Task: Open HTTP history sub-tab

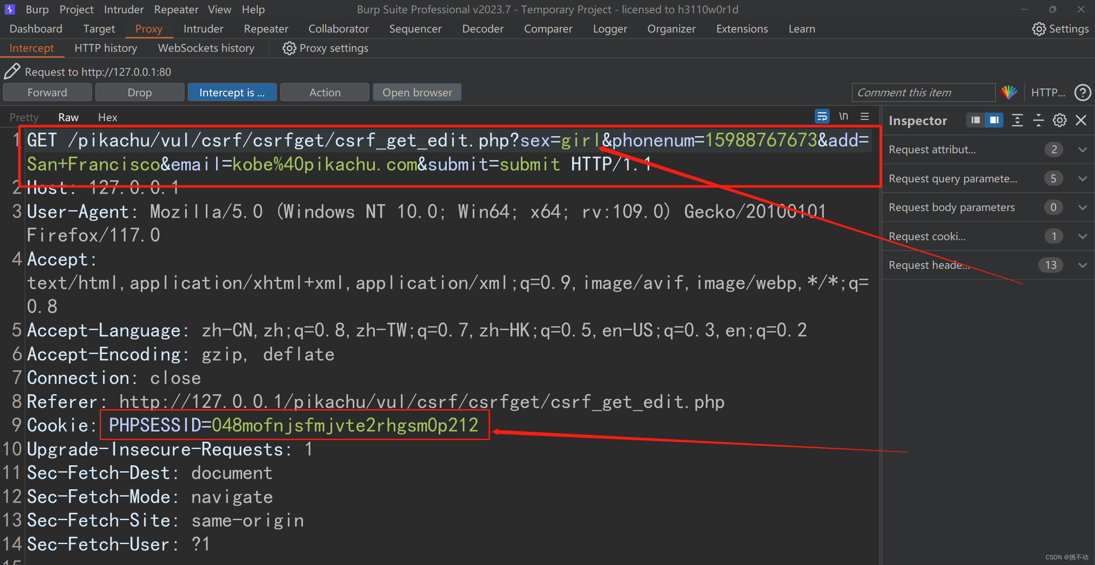Action: point(106,48)
